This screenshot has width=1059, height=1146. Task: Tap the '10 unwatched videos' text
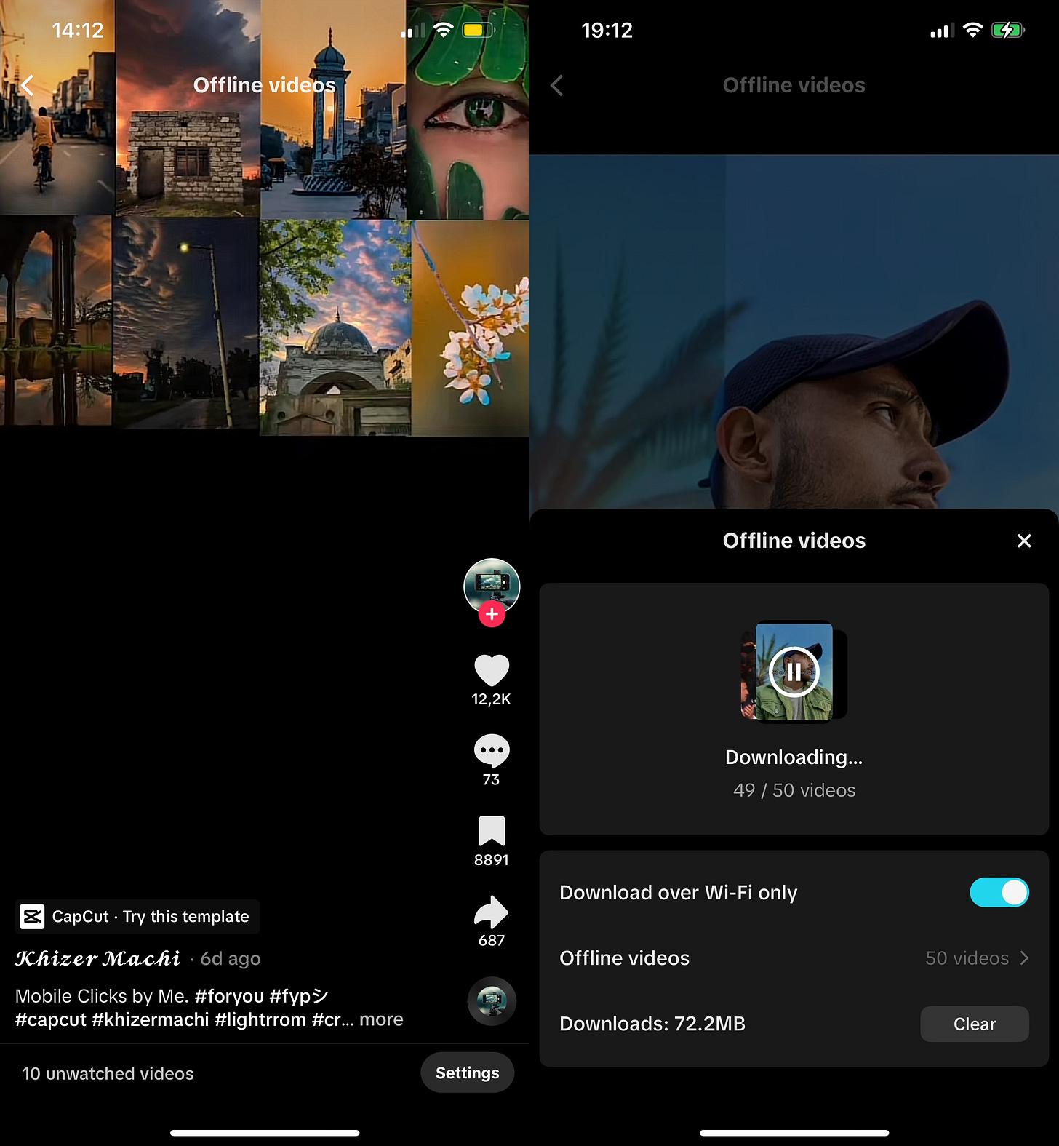108,1073
